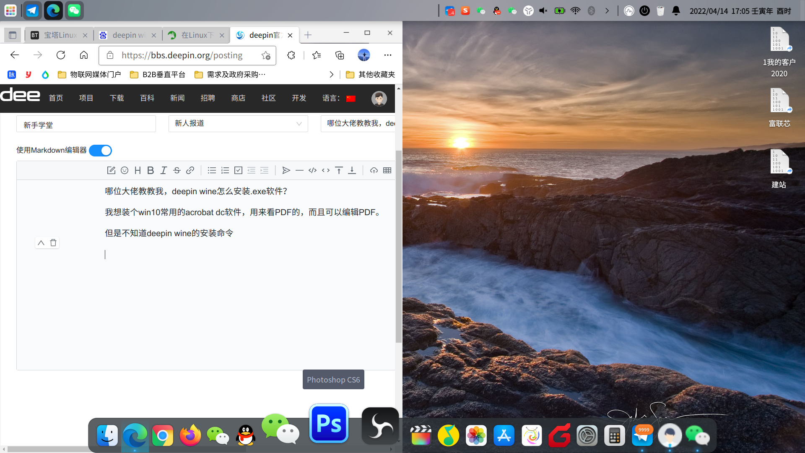This screenshot has width=805, height=453.
Task: Click the italic formatting icon
Action: point(164,170)
